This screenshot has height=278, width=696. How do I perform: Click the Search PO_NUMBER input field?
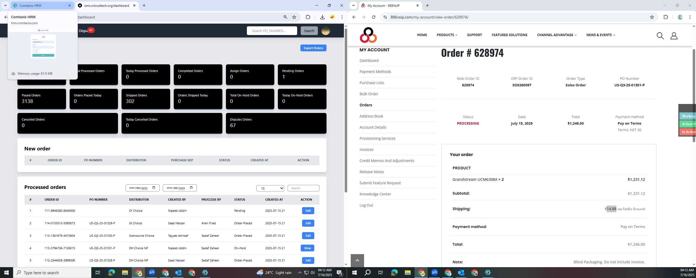pyautogui.click(x=272, y=31)
